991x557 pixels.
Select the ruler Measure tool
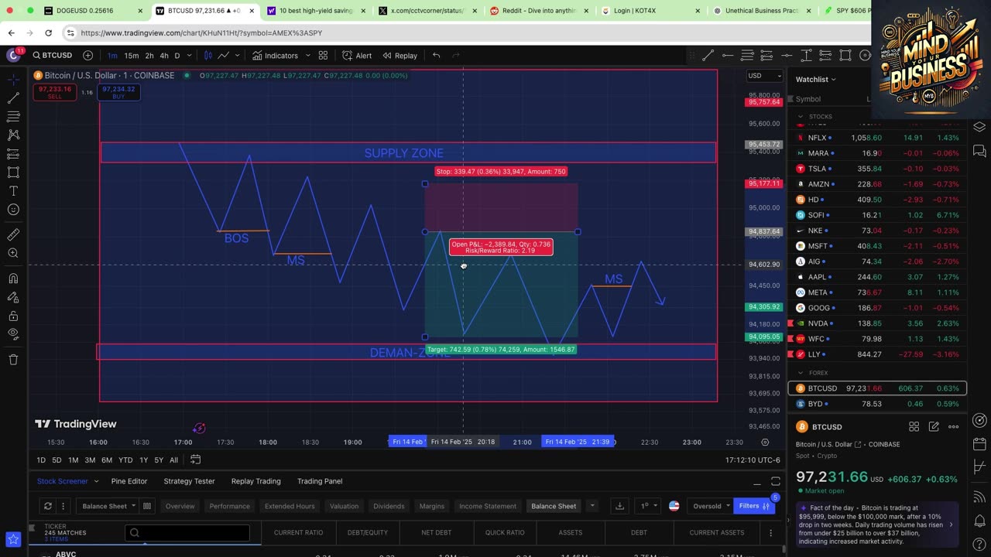[13, 234]
